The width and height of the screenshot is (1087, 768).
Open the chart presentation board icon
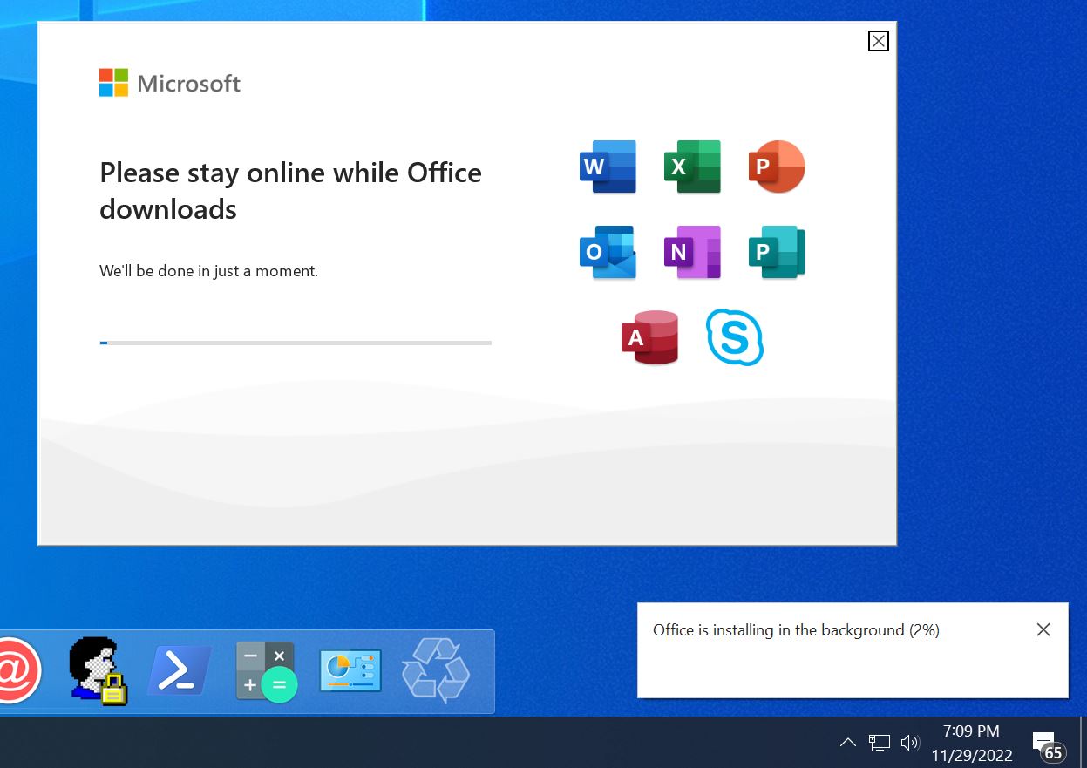point(350,670)
